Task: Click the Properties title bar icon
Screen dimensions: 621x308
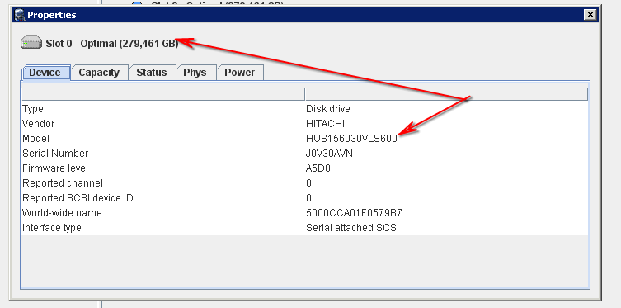Action: (20, 15)
